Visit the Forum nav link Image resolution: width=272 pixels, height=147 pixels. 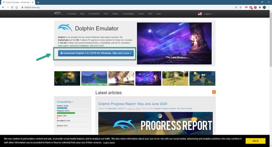[x=141, y=14]
